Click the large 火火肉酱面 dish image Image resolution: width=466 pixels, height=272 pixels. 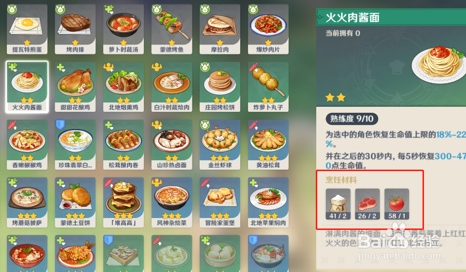[439, 64]
